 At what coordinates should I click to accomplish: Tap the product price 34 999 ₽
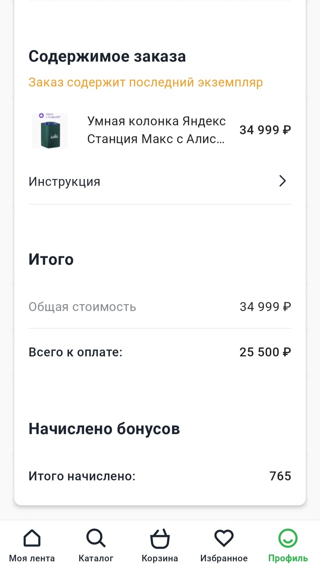(265, 130)
